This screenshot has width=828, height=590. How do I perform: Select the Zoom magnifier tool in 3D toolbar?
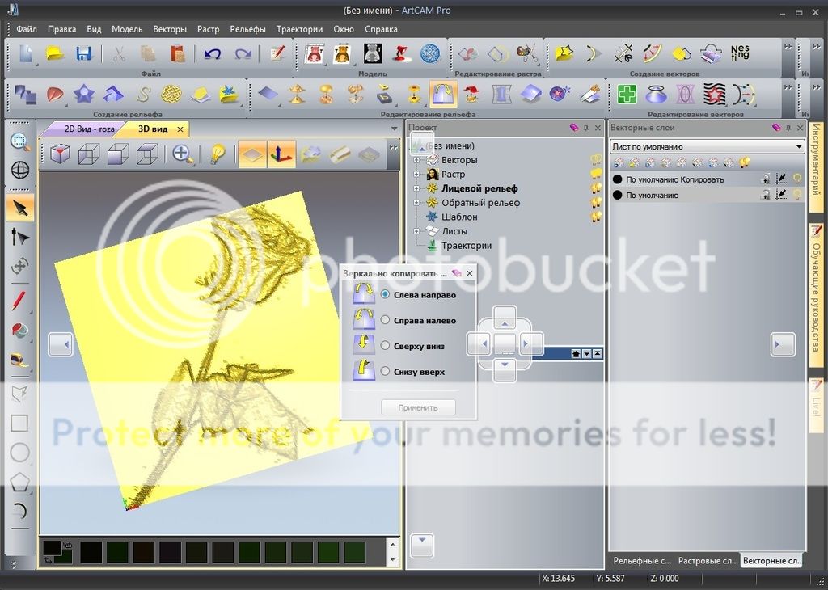[181, 154]
